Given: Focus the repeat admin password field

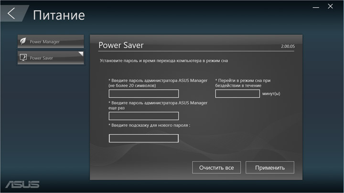Looking at the screenshot, I should coord(144,116).
